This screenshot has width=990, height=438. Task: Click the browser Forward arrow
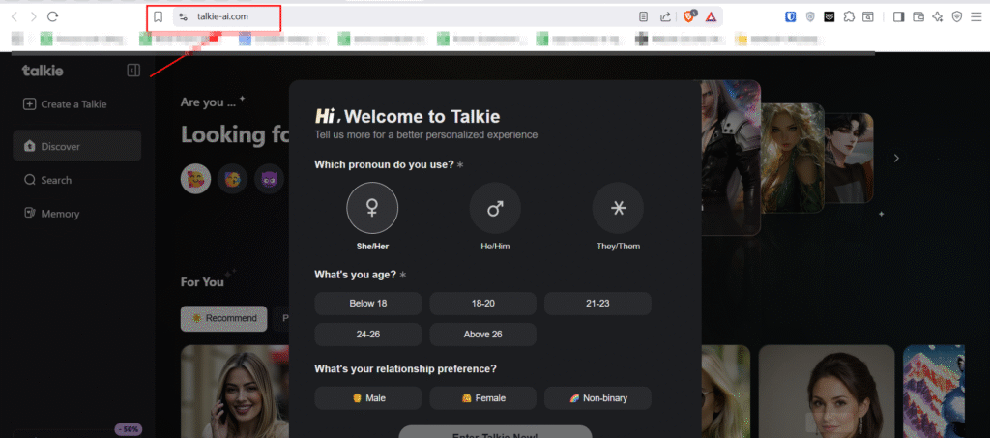pyautogui.click(x=34, y=17)
